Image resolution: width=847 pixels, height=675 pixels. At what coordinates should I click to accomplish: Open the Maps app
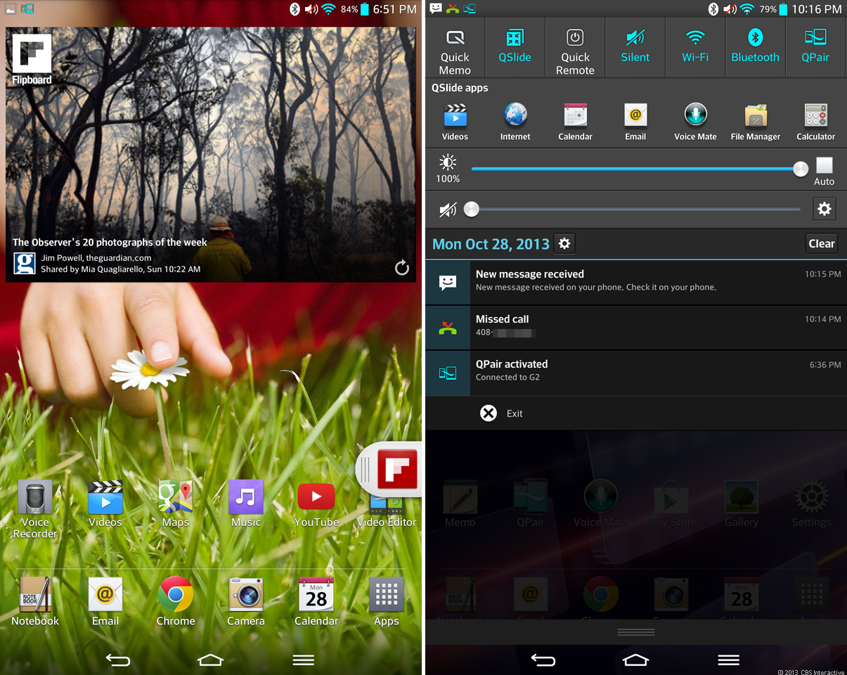pos(176,503)
